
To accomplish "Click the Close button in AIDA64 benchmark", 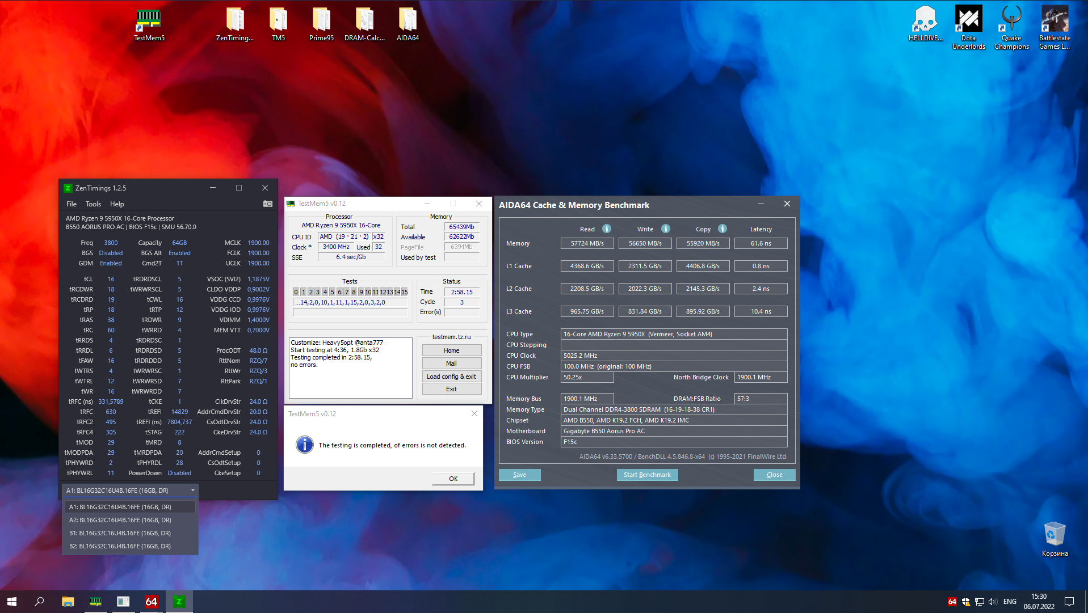I will click(774, 475).
